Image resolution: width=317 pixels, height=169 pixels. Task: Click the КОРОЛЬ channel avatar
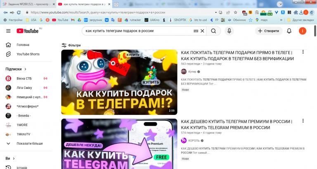(184, 140)
